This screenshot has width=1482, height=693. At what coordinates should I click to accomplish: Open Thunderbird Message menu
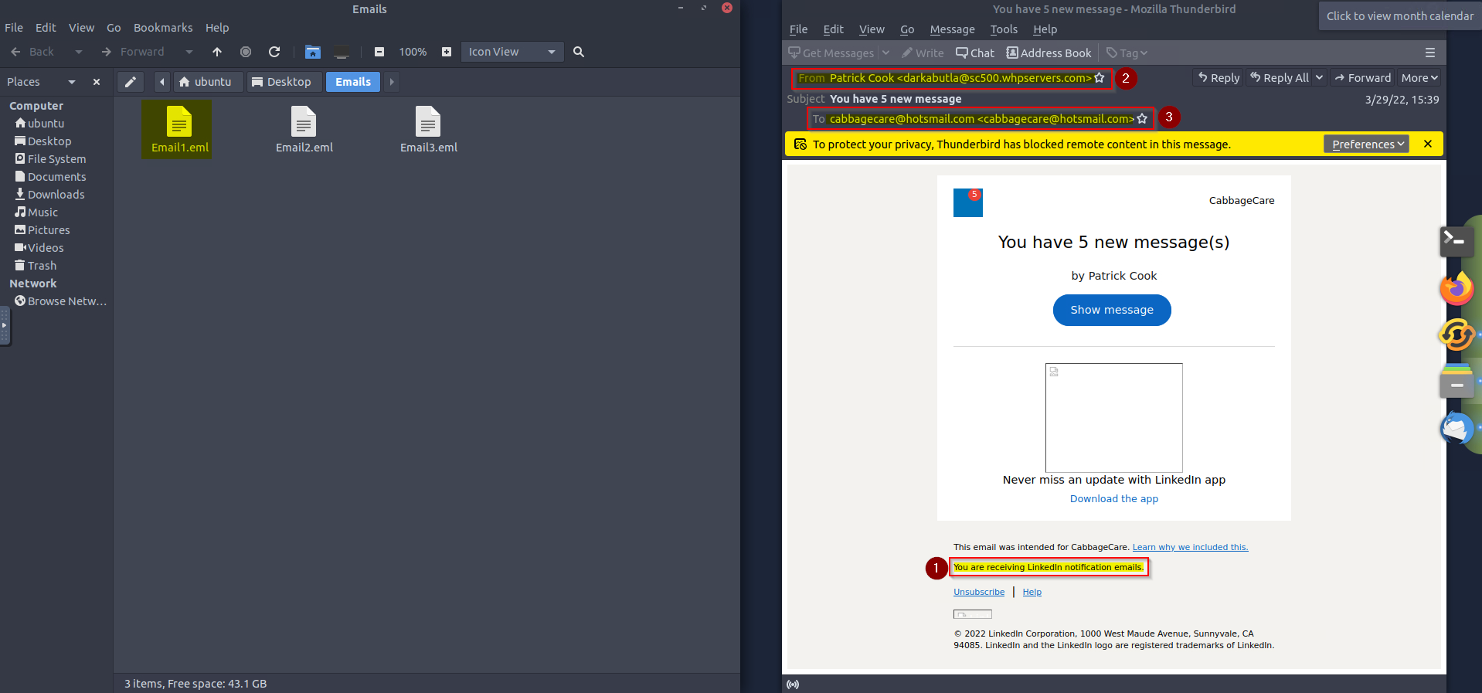(952, 29)
